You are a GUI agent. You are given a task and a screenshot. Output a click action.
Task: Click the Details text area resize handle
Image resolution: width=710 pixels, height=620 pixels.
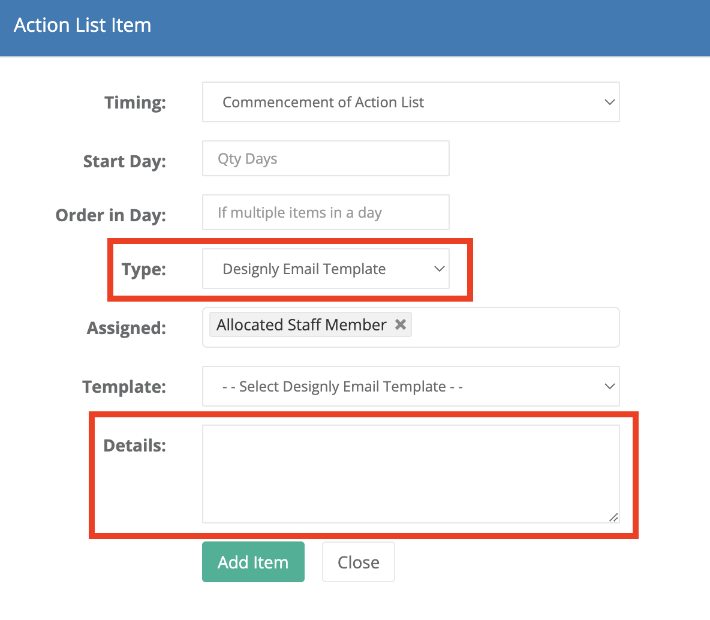click(613, 517)
